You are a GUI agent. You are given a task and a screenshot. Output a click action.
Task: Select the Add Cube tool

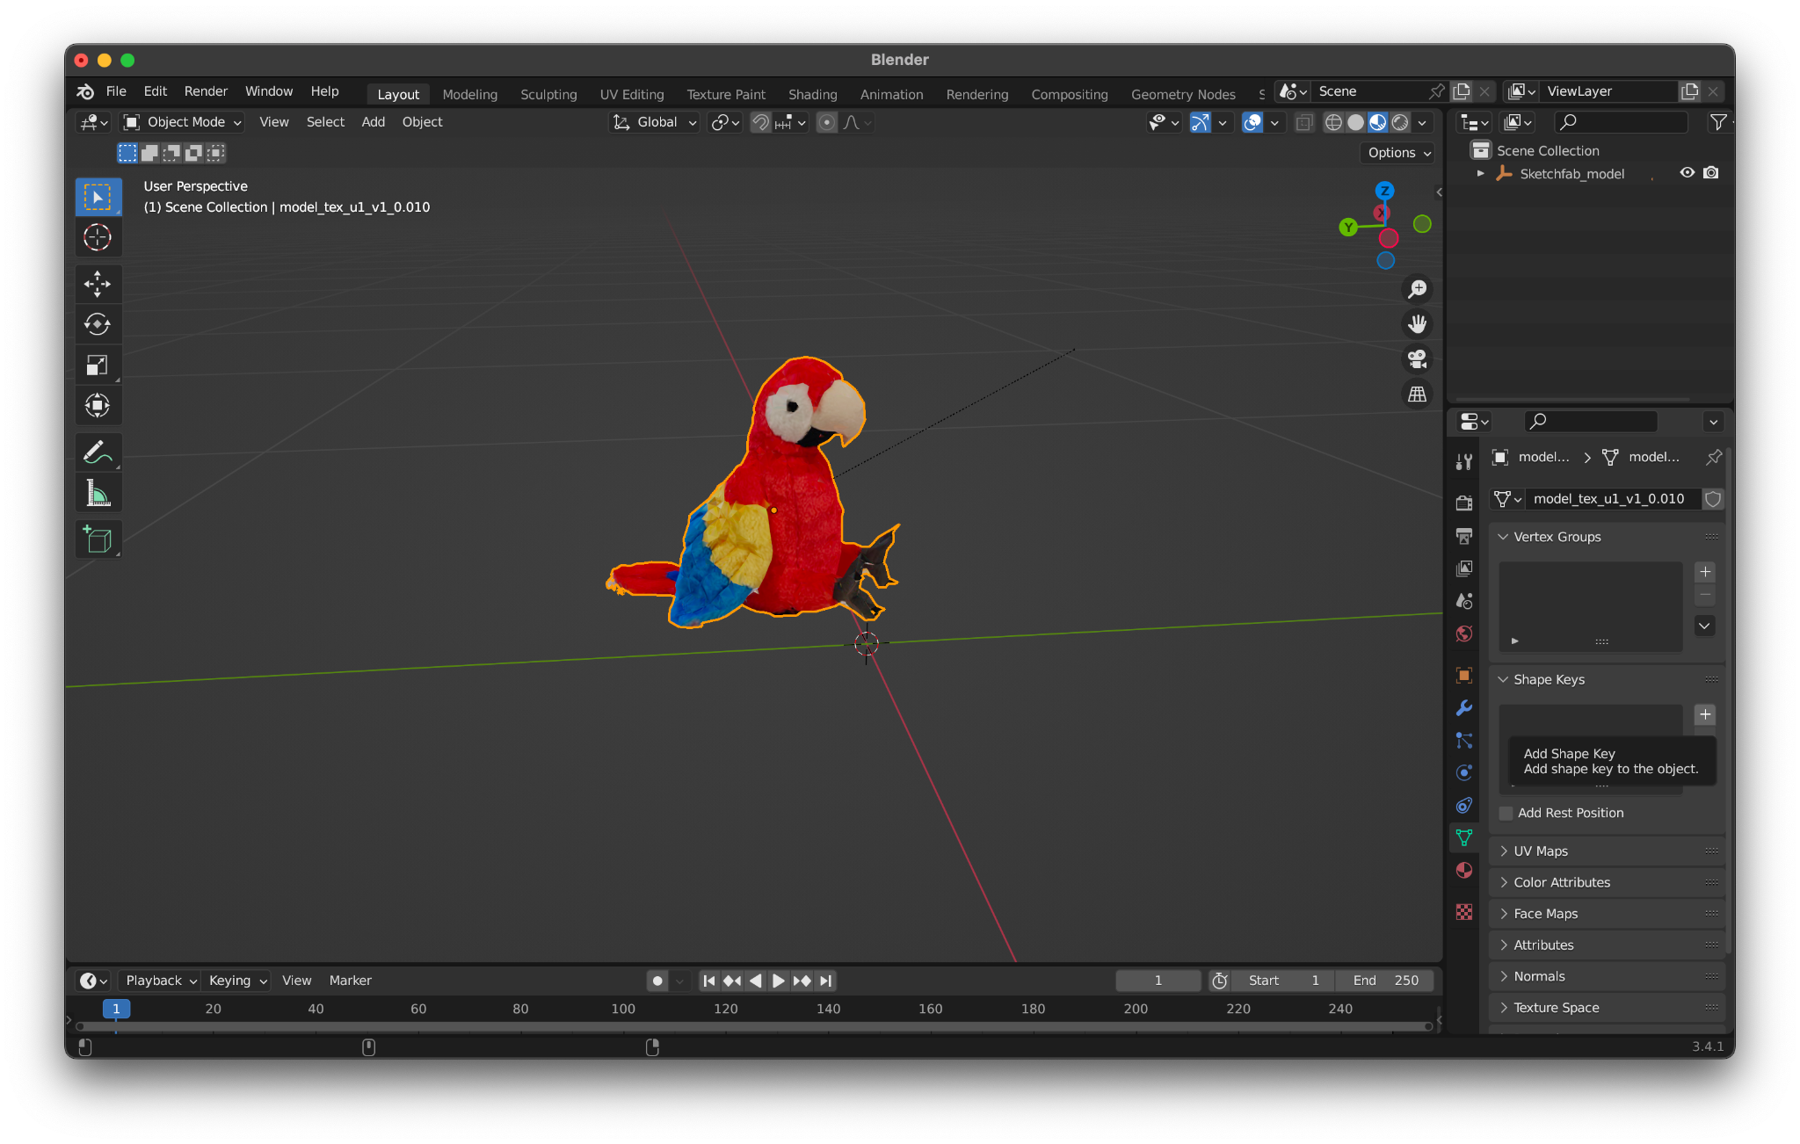coord(98,539)
